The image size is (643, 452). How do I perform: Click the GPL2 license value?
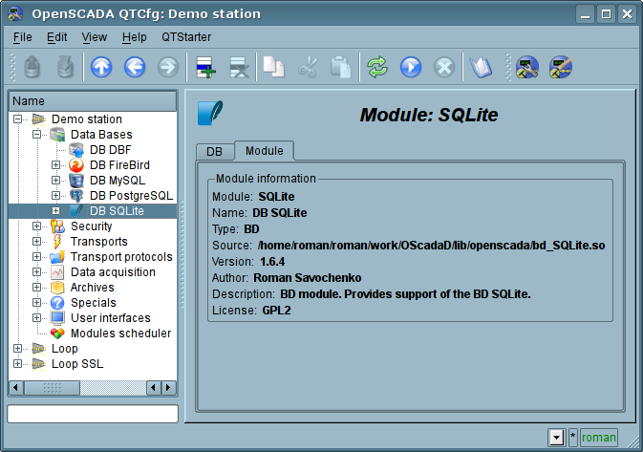276,311
